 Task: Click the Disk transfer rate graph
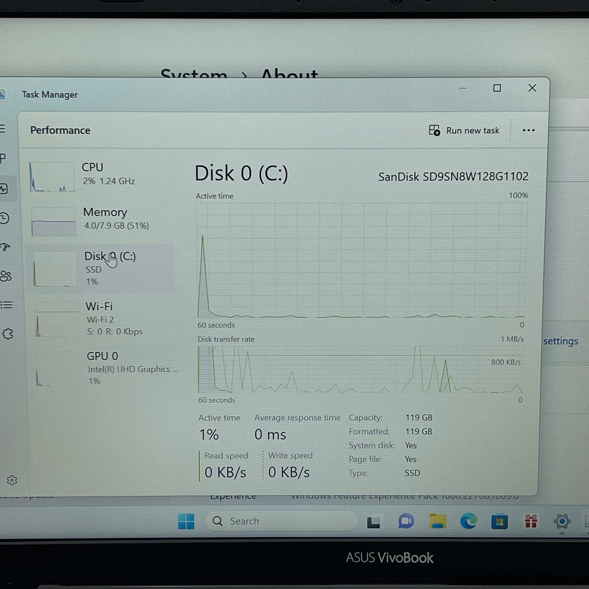coord(360,370)
